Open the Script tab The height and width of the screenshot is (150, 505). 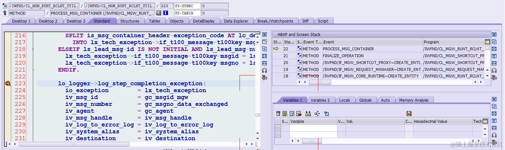323,21
